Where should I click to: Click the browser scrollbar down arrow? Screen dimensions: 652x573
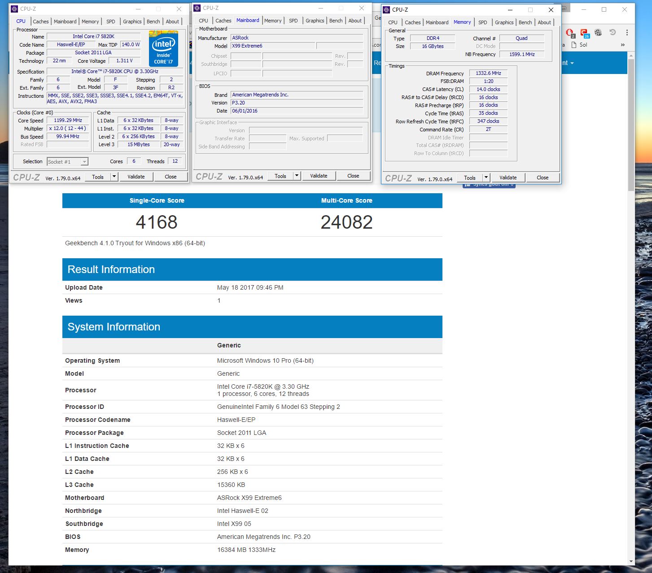point(631,561)
